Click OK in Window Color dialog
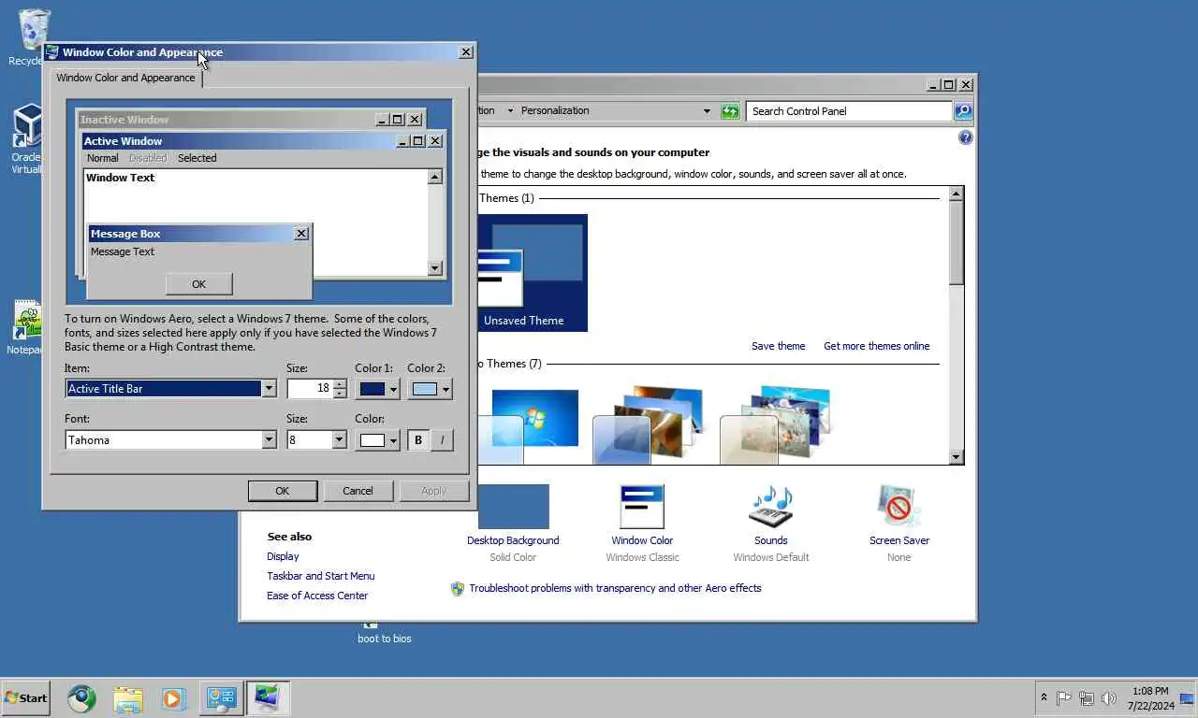Screen dimensions: 1198x718 tap(283, 491)
